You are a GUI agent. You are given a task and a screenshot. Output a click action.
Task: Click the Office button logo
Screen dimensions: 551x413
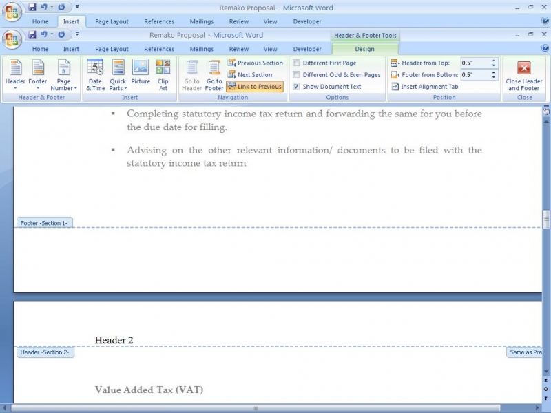pyautogui.click(x=12, y=38)
